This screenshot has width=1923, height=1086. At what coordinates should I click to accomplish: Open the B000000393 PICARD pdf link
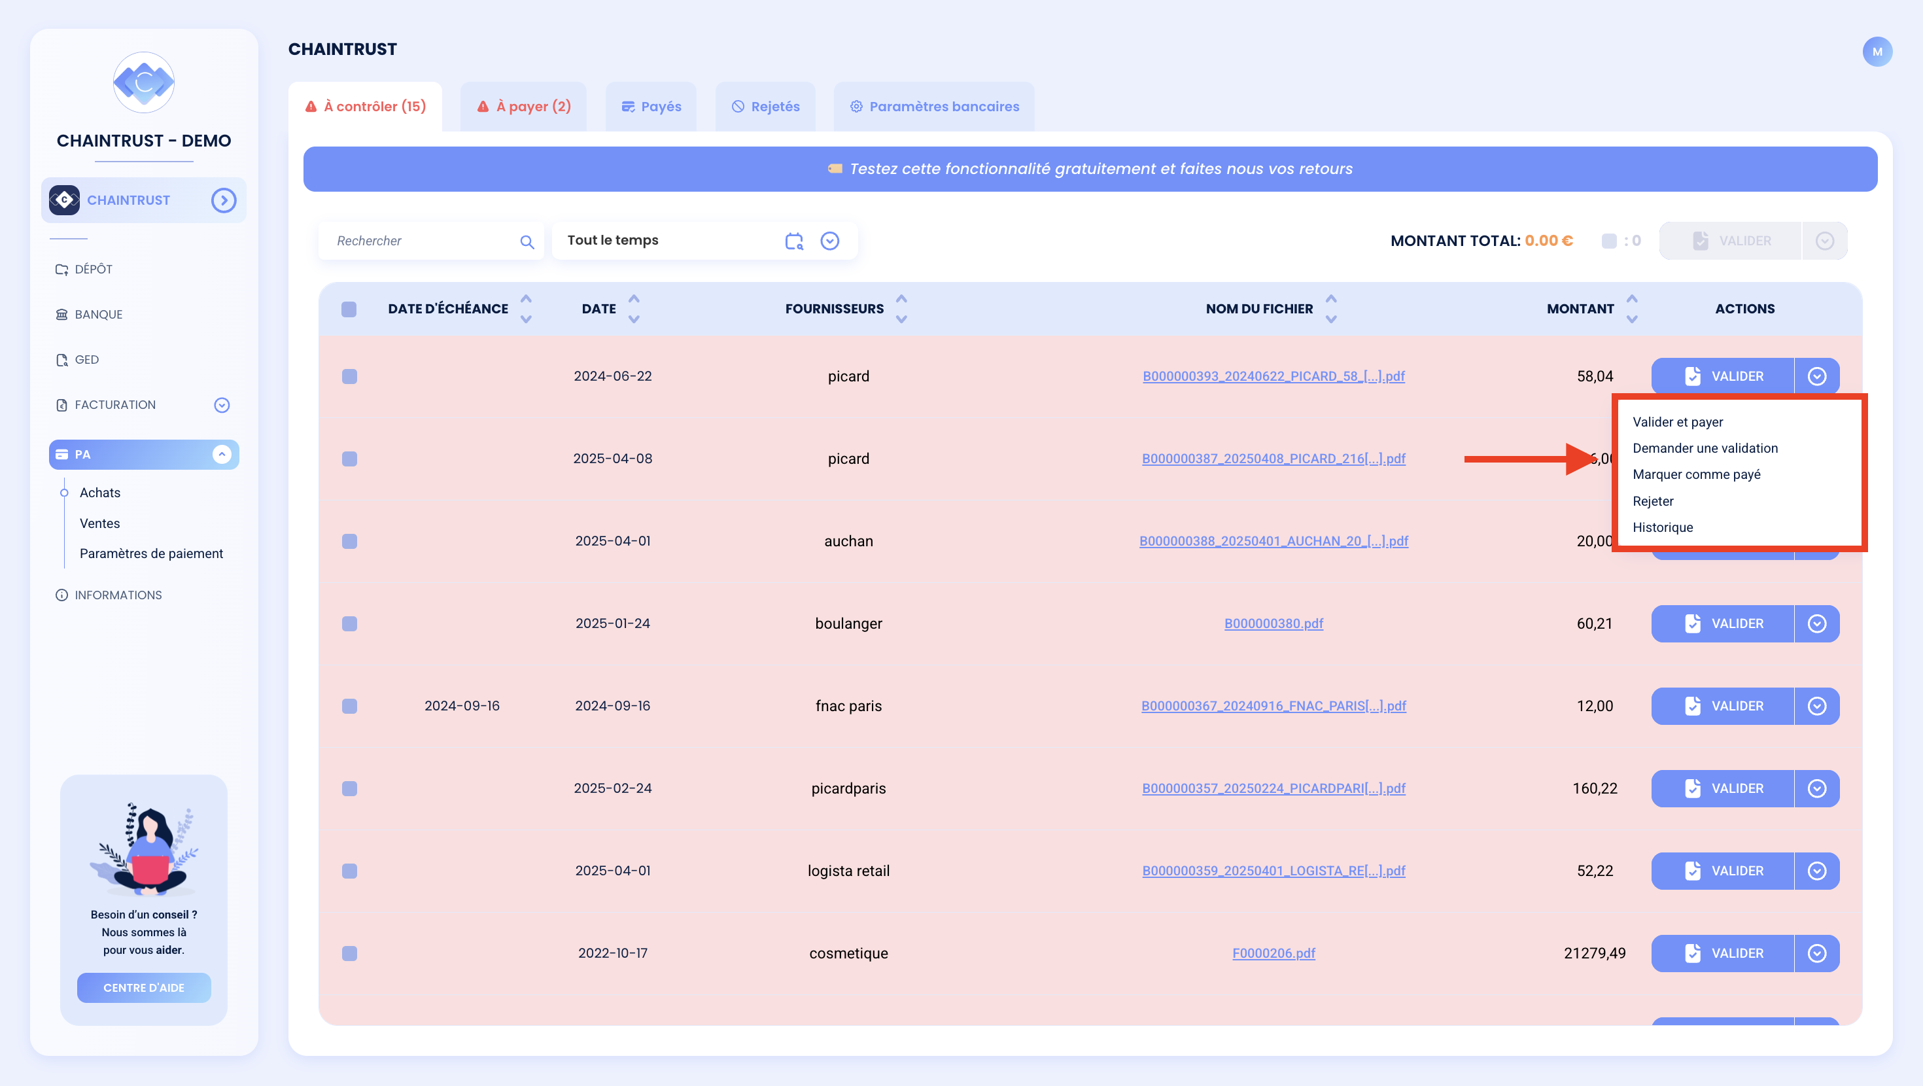click(x=1273, y=376)
